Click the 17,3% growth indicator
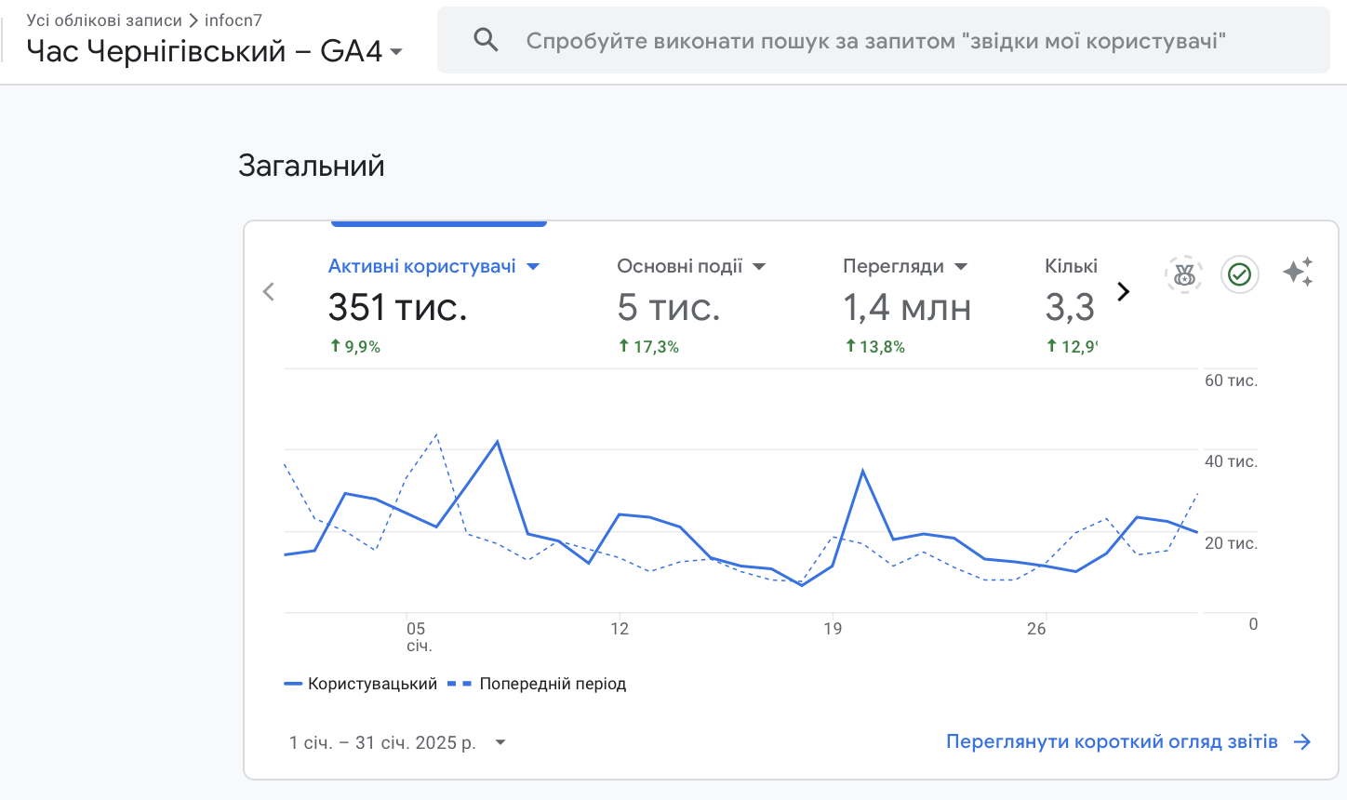 pyautogui.click(x=649, y=346)
